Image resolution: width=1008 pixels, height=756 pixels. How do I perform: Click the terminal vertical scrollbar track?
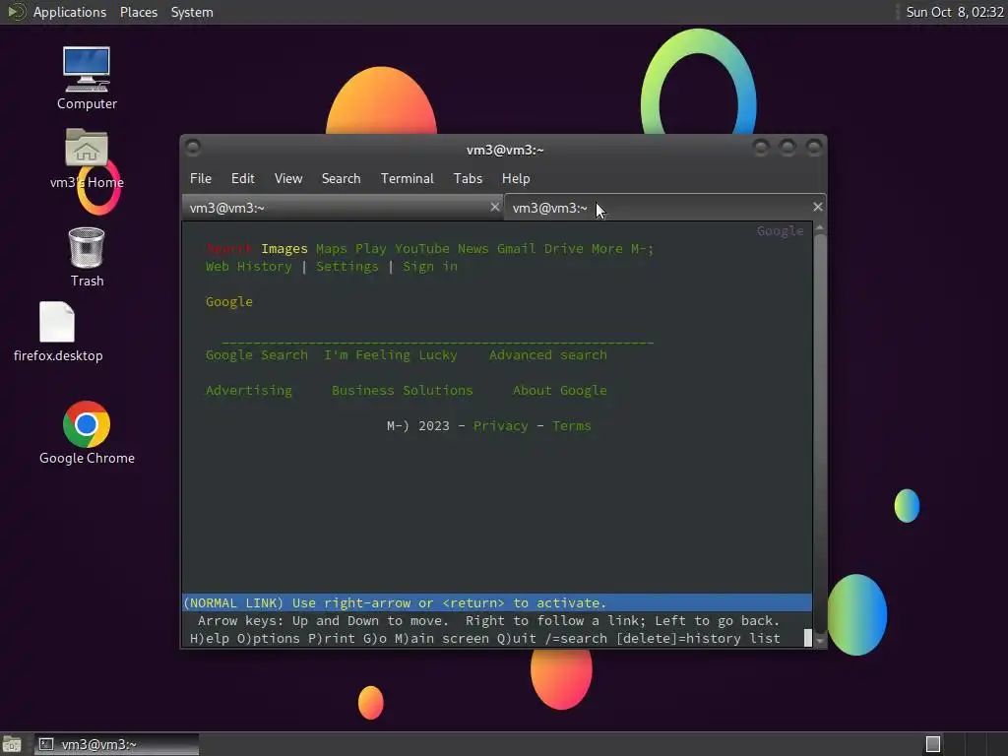point(820,434)
